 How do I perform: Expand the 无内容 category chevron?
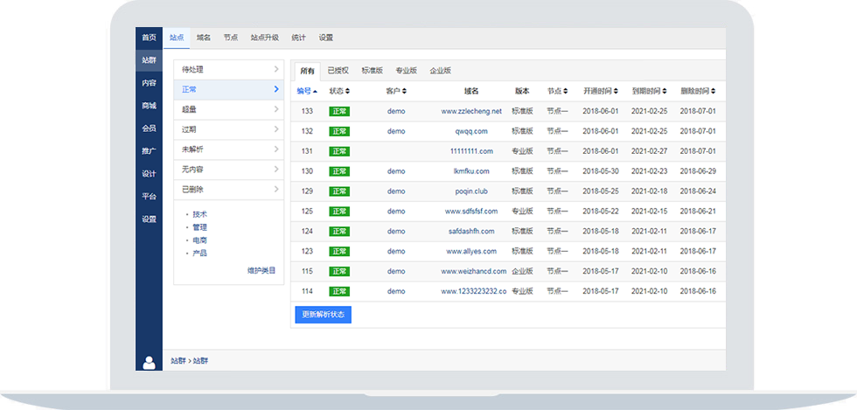pyautogui.click(x=276, y=170)
